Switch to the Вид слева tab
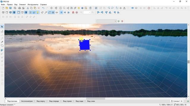Screen dimensions: 190x106 pyautogui.click(x=91, y=101)
